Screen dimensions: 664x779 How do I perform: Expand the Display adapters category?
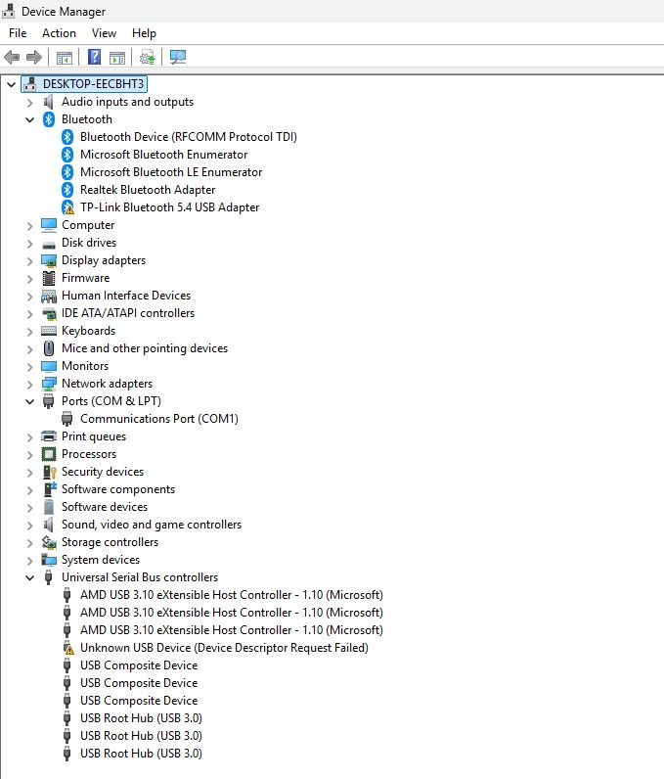pyautogui.click(x=30, y=260)
